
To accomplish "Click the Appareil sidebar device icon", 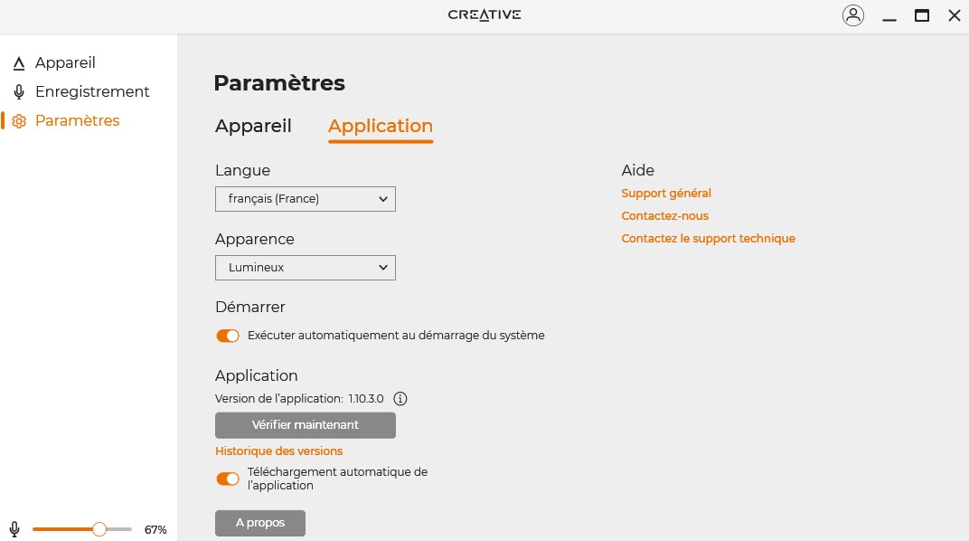I will point(18,63).
